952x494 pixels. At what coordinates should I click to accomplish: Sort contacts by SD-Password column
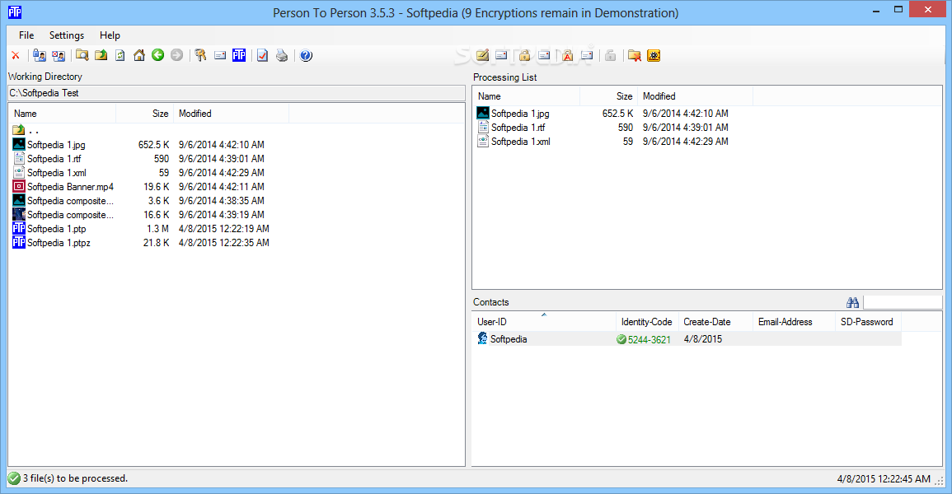868,322
